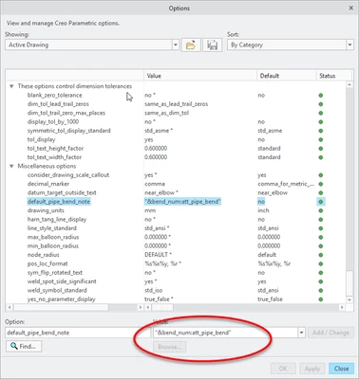This screenshot has height=379, width=359.
Task: Collapse the dimension tolerances options group
Action: pos(11,86)
